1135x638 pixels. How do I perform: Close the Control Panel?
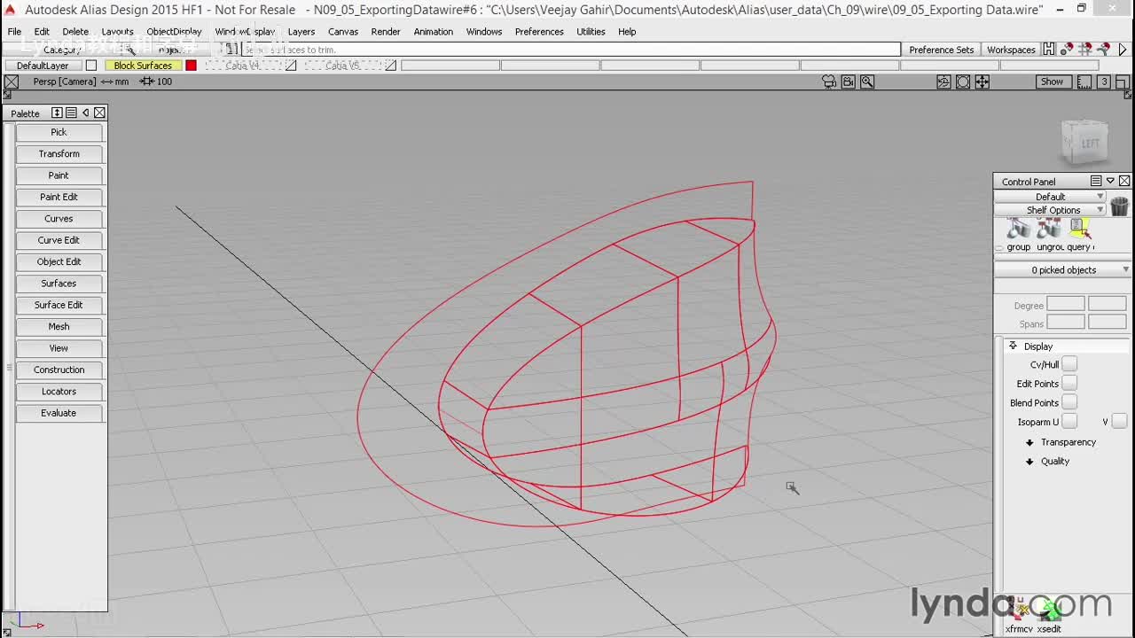(x=1124, y=181)
